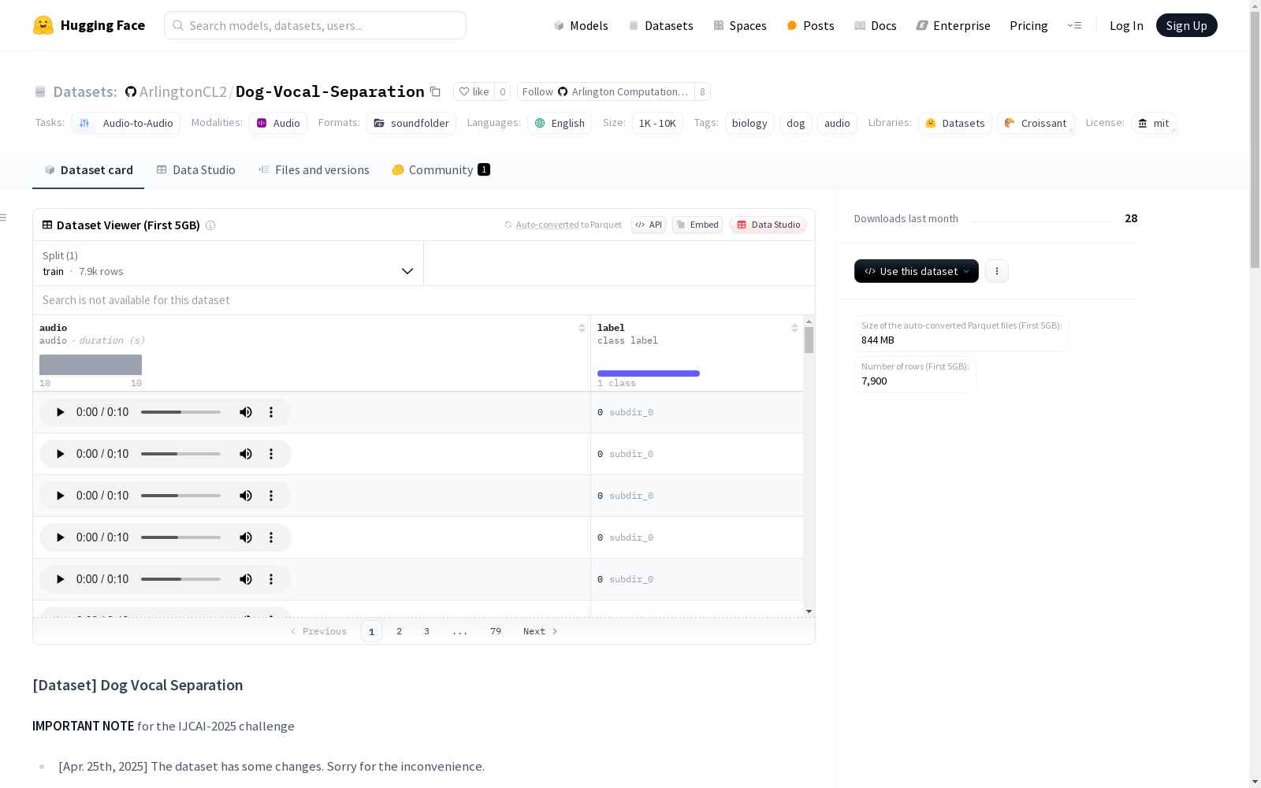Viewport: 1261px width, 788px height.
Task: Click the Croissant library tag
Action: pos(1036,123)
